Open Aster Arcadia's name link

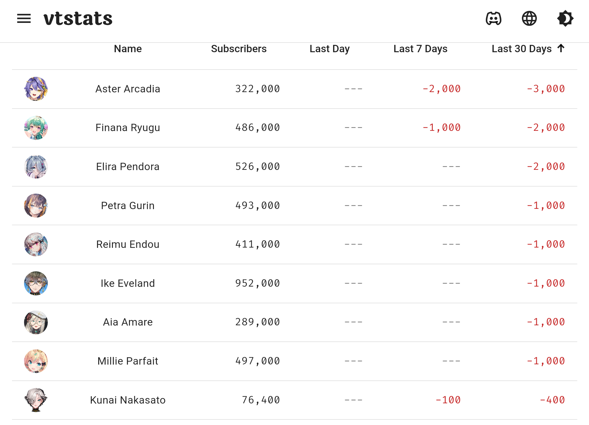(x=128, y=89)
